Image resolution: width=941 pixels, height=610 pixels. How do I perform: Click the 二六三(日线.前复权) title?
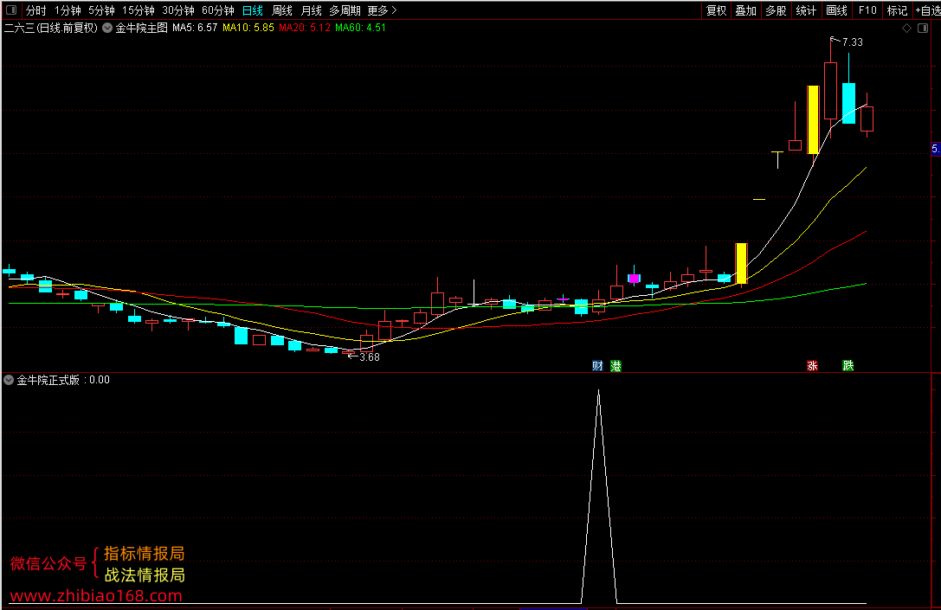(50, 28)
